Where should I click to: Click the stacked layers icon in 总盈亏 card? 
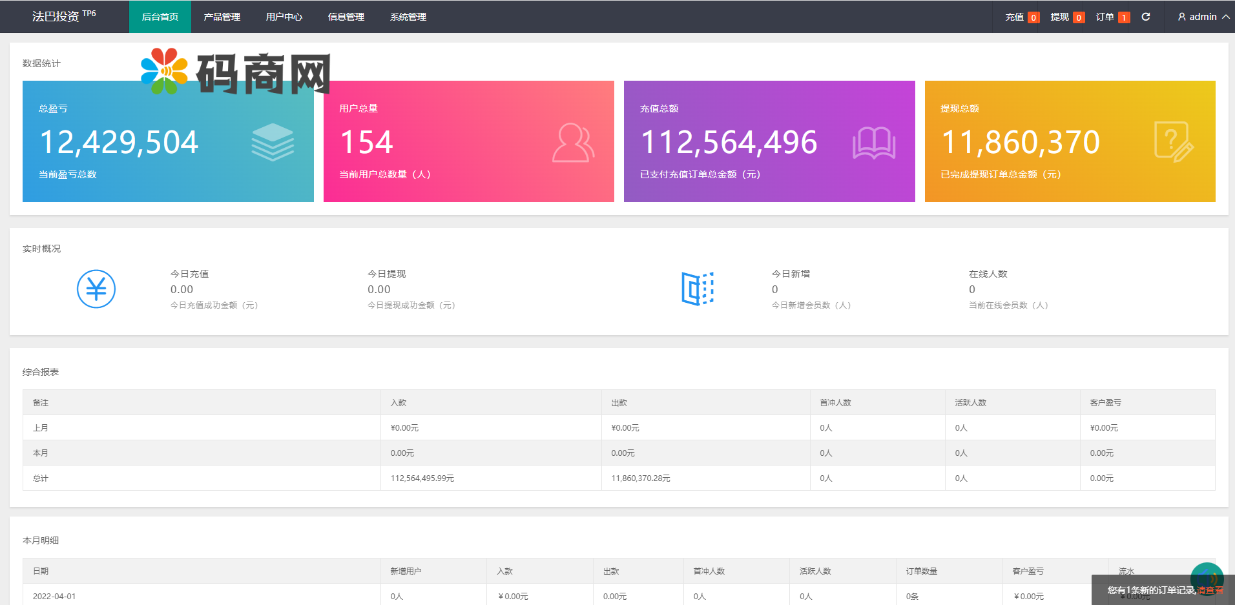coord(273,142)
